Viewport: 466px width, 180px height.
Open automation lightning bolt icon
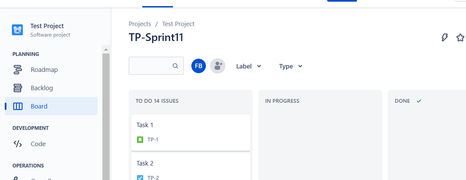click(445, 38)
